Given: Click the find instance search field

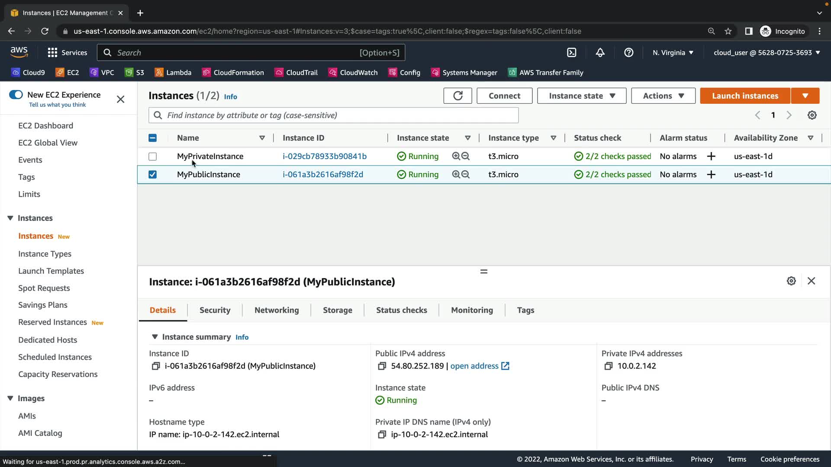Looking at the screenshot, I should (x=333, y=115).
